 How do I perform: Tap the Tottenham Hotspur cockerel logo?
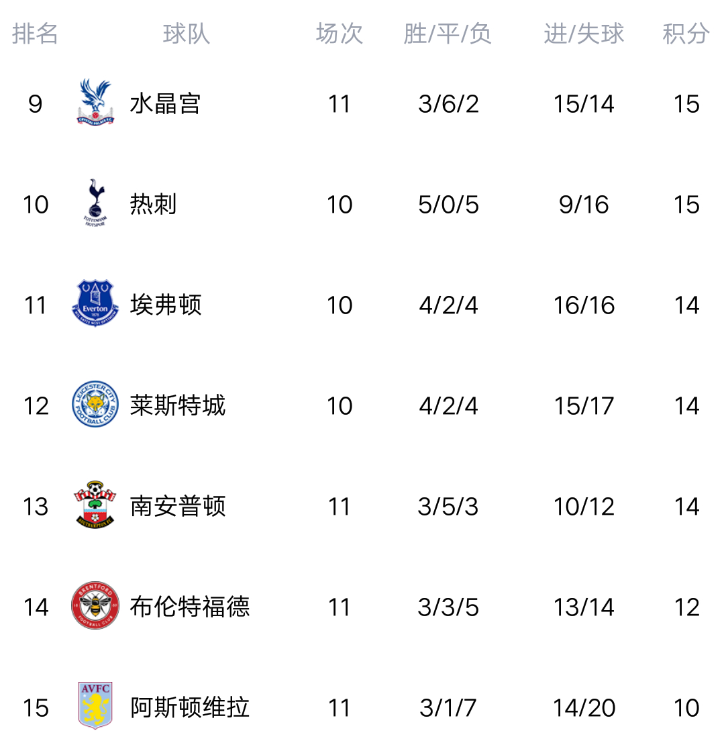95,203
